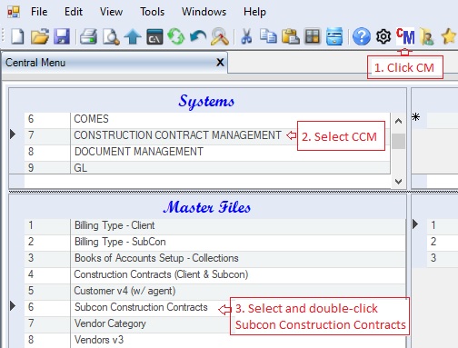Click the gold star favorites icon

(x=449, y=36)
